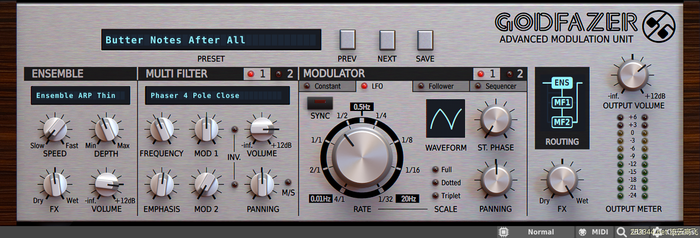Select Multi Filter slot 2
Viewport: 700px width, 238px height.
point(284,74)
